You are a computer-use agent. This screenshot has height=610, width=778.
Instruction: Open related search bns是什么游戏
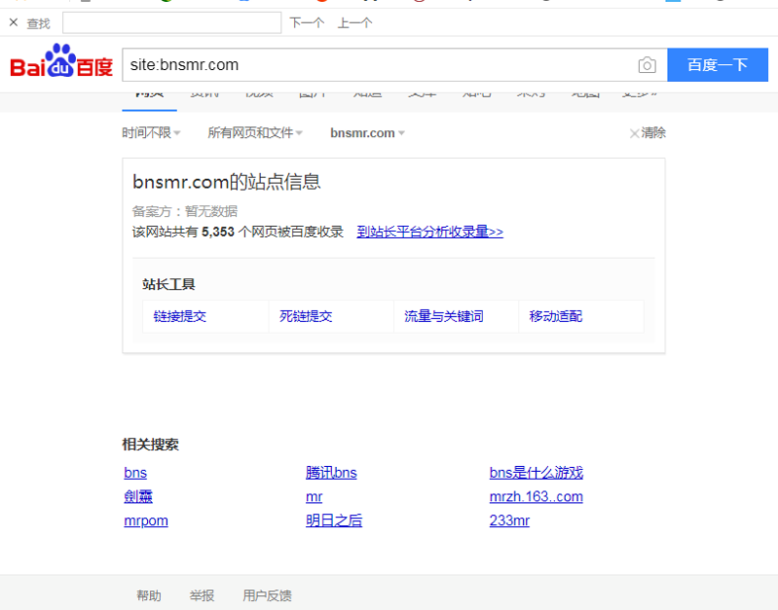pos(537,473)
